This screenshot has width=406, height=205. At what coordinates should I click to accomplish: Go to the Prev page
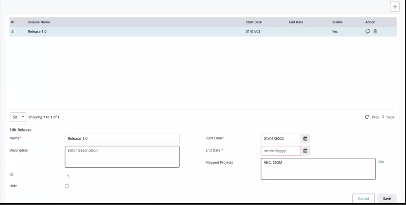376,117
